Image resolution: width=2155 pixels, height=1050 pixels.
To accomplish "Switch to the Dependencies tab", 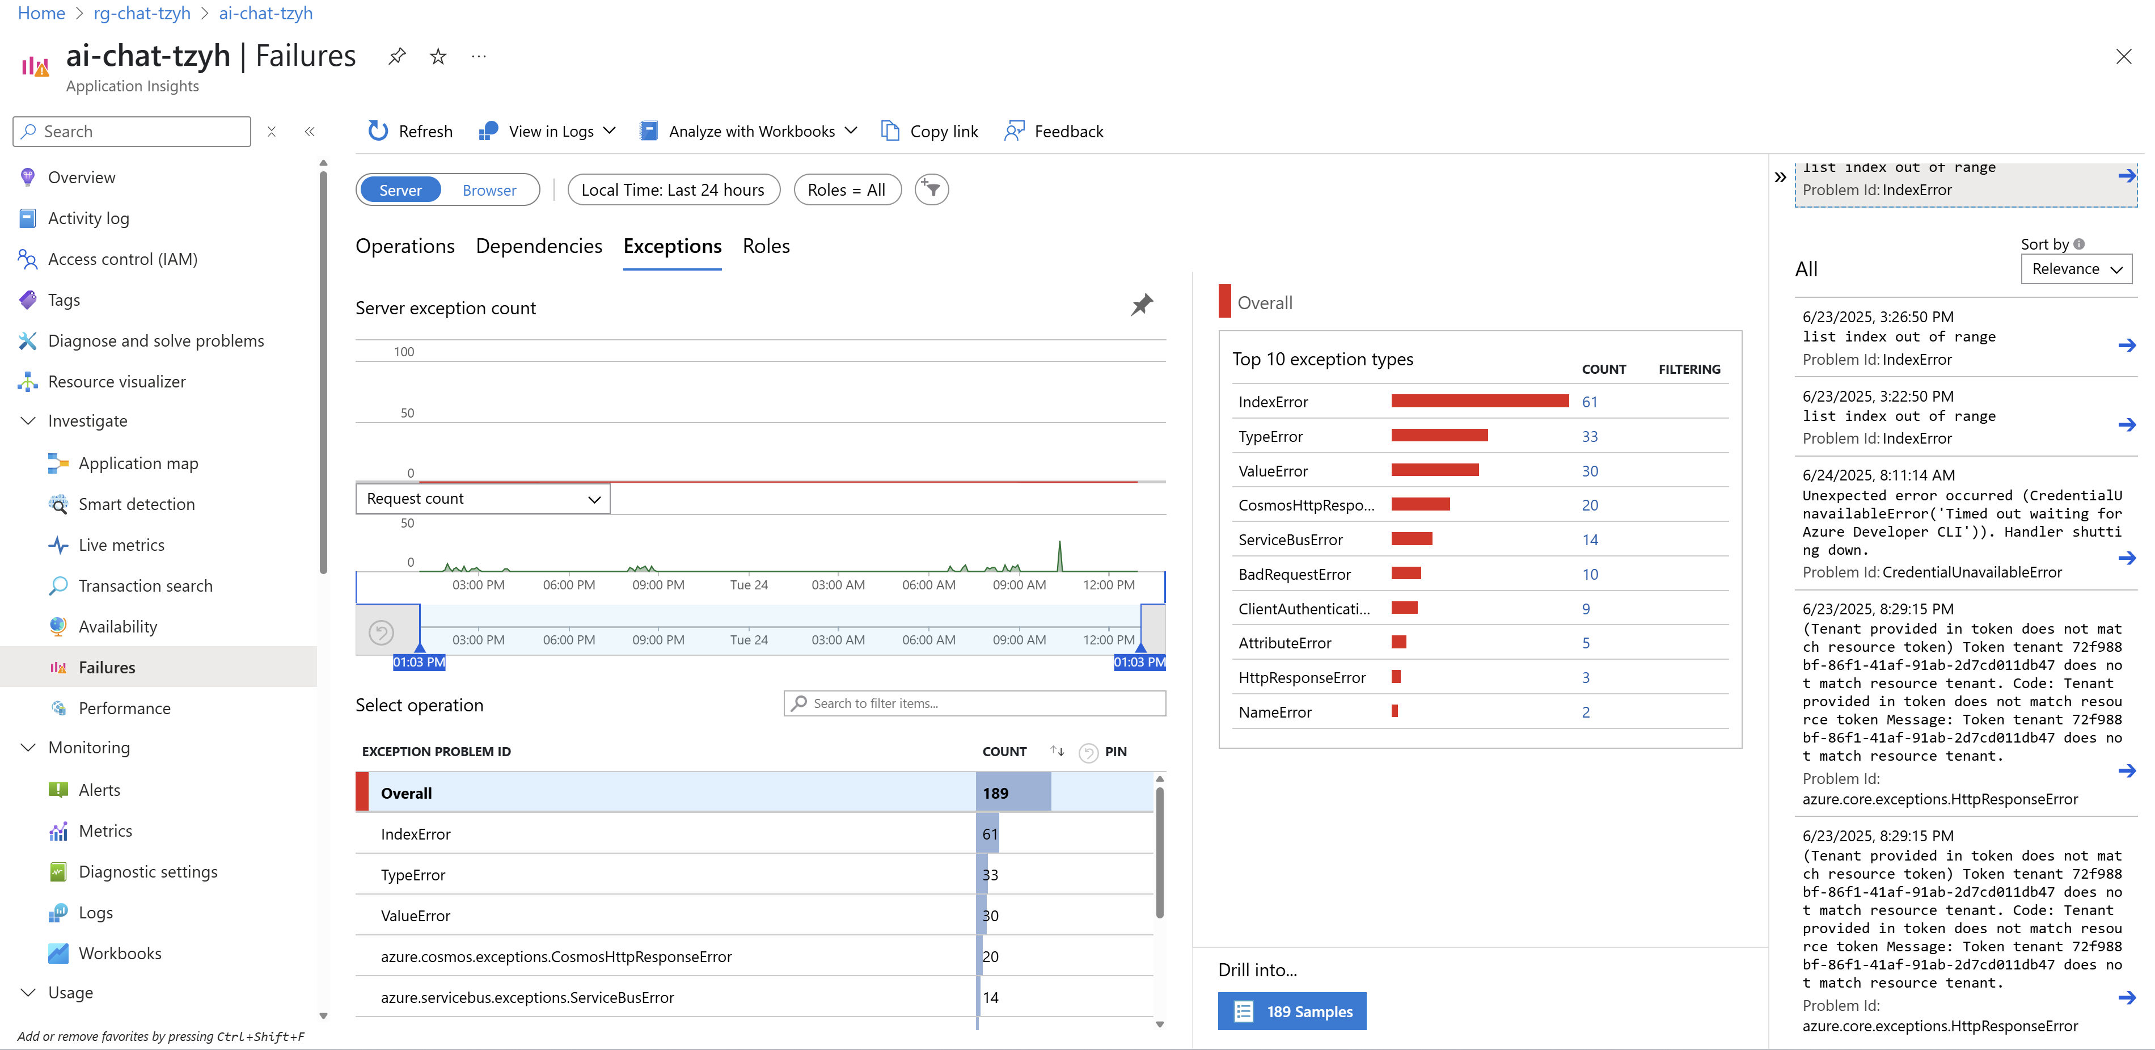I will 539,246.
